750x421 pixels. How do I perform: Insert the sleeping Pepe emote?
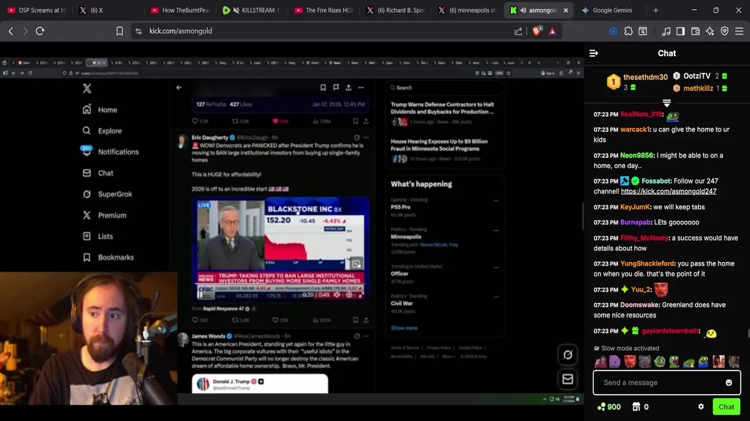[689, 362]
